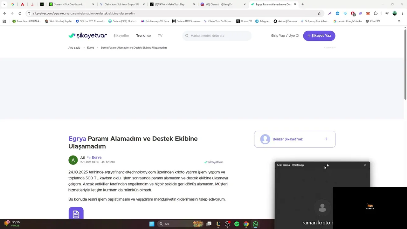Open League of Legends from the taskbar
This screenshot has height=229, width=407.
point(218,224)
